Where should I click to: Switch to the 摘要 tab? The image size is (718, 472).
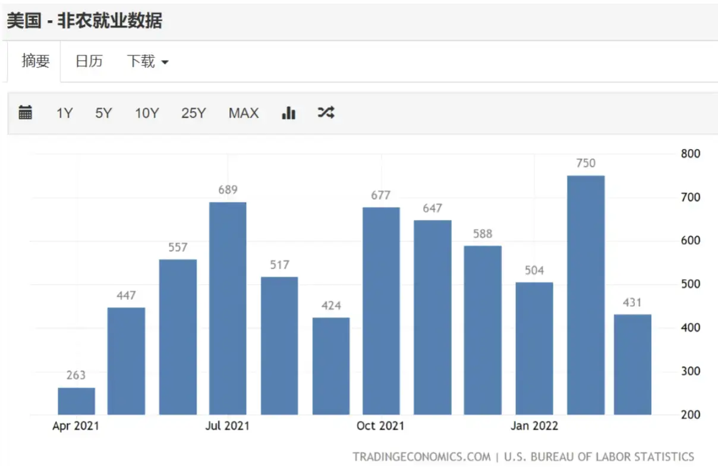click(35, 61)
